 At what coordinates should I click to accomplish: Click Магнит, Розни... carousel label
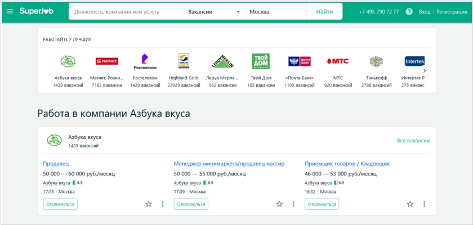107,78
